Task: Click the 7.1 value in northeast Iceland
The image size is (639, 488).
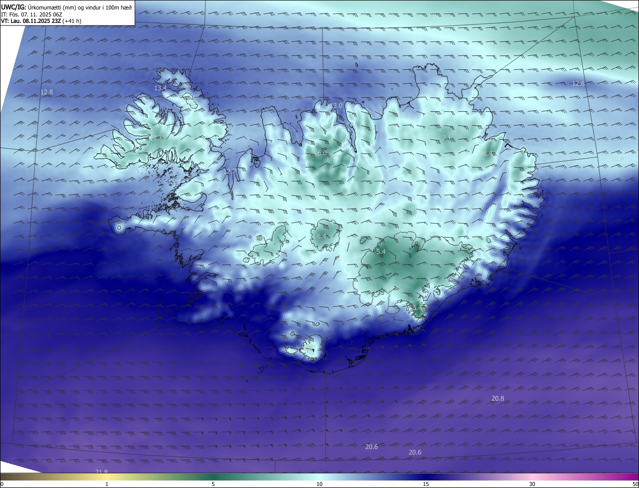Action: [447, 138]
